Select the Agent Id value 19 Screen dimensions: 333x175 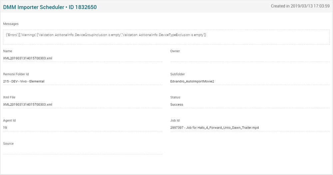(5, 127)
